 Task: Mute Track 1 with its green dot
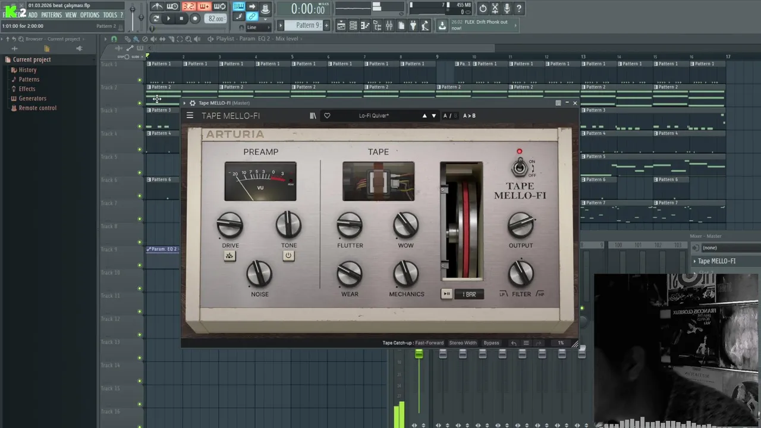[140, 80]
